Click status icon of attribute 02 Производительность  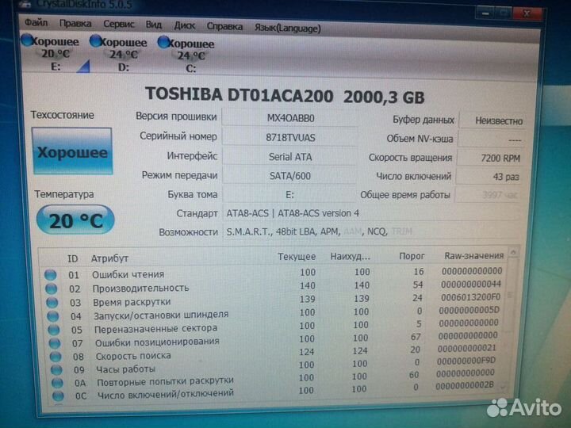tap(52, 289)
